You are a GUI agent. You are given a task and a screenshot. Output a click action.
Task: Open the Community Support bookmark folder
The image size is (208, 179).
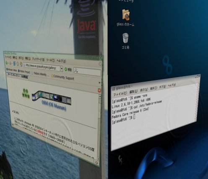(62, 77)
